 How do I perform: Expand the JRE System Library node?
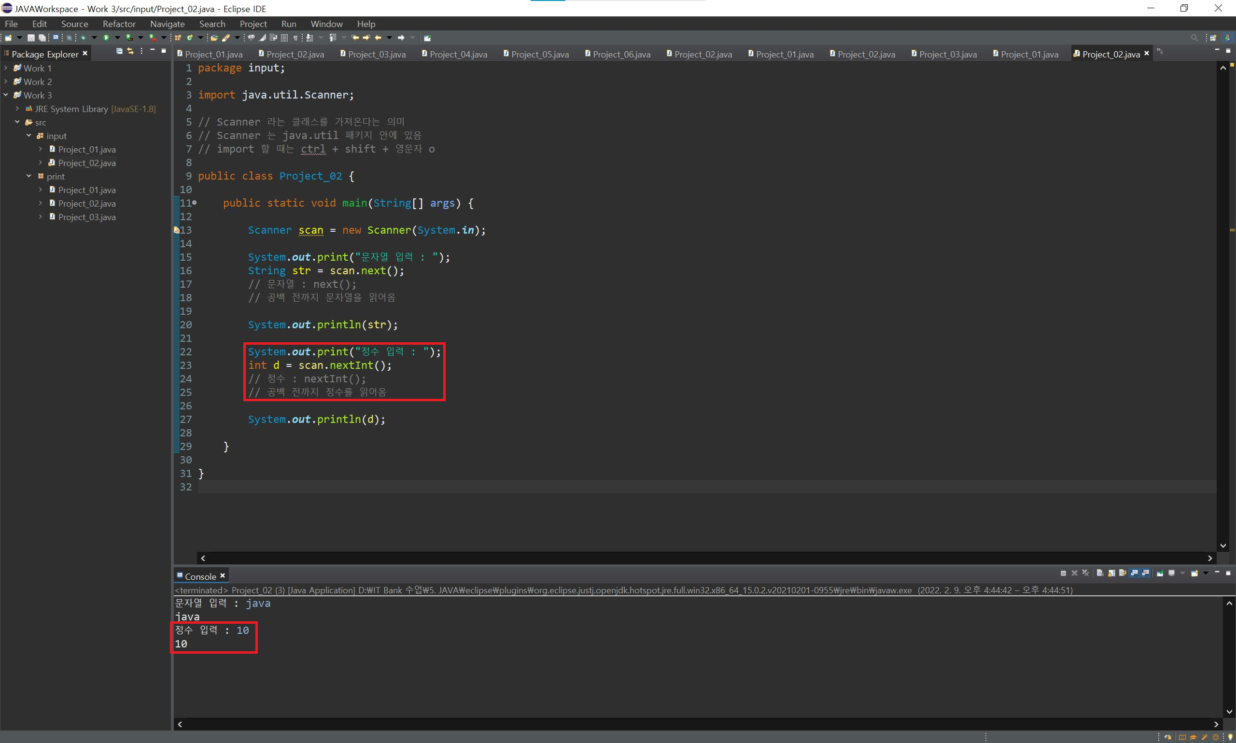(x=17, y=109)
